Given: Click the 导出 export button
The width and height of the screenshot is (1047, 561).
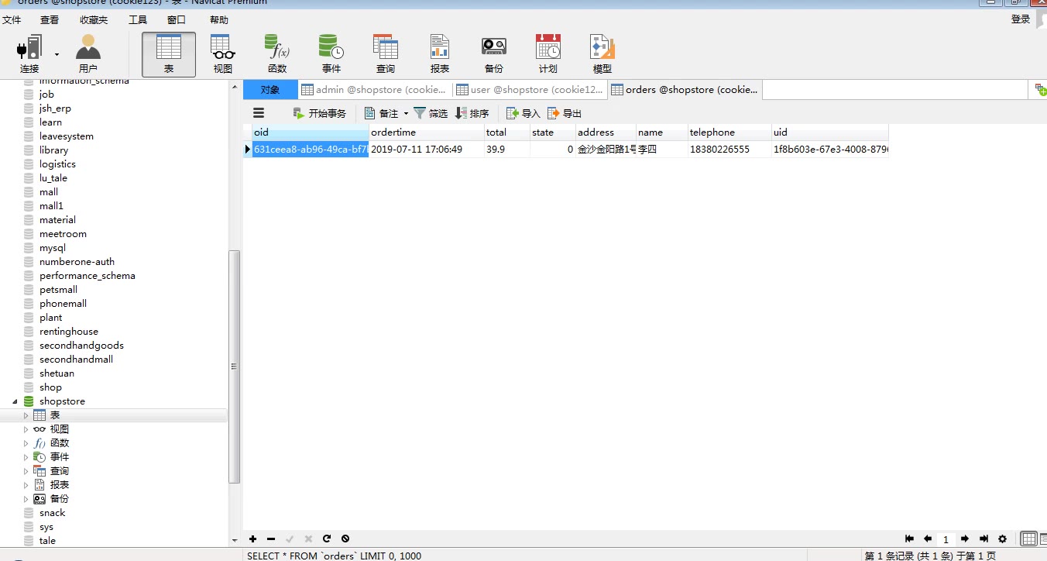Looking at the screenshot, I should point(565,113).
